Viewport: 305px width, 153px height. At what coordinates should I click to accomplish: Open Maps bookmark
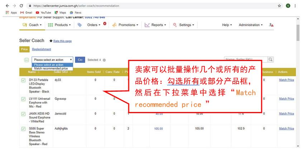[60, 12]
